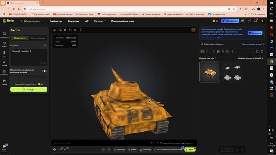
Task: Click the green "Скачать" download button
Action: click(190, 149)
